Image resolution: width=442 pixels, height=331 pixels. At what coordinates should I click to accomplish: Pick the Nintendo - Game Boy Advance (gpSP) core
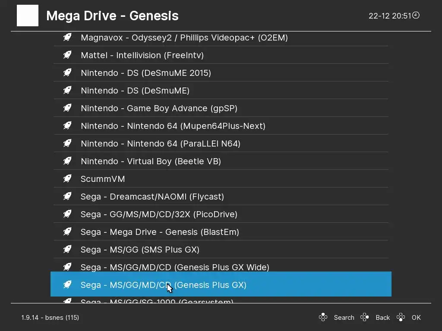tap(221, 108)
